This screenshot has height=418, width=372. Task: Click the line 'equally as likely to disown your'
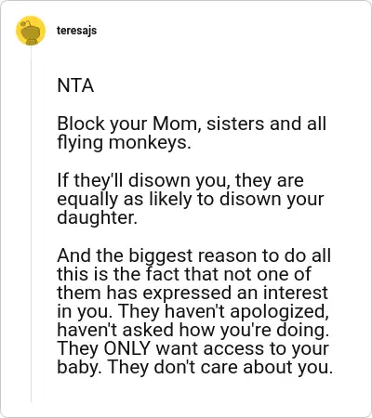tap(191, 199)
